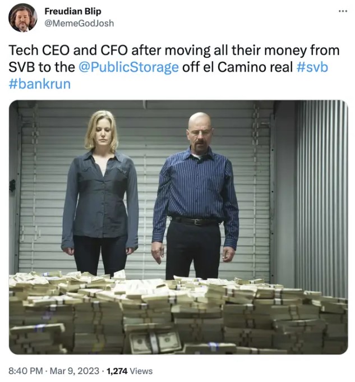Open the #svb hashtag
This screenshot has width=355, height=382.
tap(312, 67)
